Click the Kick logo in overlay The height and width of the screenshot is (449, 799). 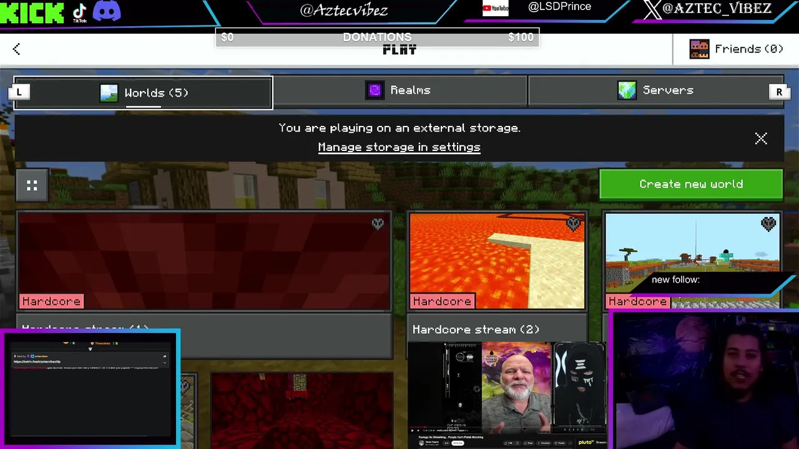pos(32,12)
